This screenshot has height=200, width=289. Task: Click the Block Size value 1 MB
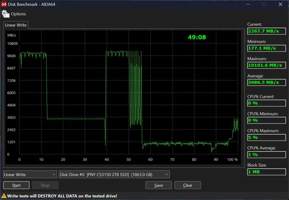pyautogui.click(x=266, y=172)
